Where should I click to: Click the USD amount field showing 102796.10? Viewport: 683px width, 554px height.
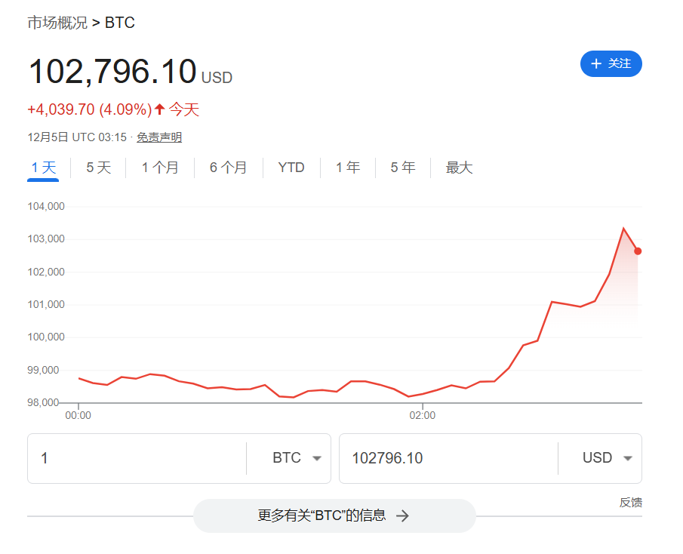pyautogui.click(x=449, y=458)
